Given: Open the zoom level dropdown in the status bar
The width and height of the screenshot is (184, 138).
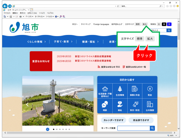Looking at the screenshot, I should (x=176, y=135).
